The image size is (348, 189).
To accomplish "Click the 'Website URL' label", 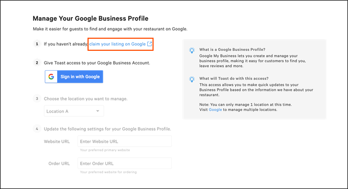I will (57, 141).
